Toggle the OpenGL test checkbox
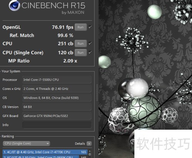This screenshot has width=192, height=158. point(90,27)
